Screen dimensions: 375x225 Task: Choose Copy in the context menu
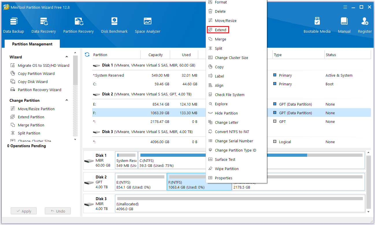(x=236, y=67)
